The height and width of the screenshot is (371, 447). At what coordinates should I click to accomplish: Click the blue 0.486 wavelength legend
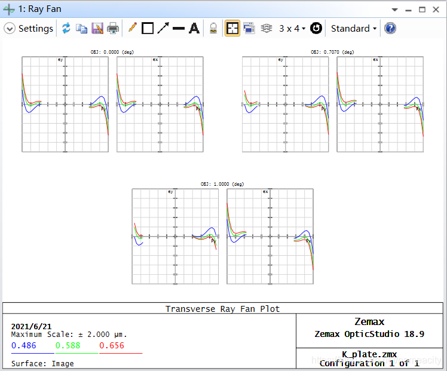[24, 345]
